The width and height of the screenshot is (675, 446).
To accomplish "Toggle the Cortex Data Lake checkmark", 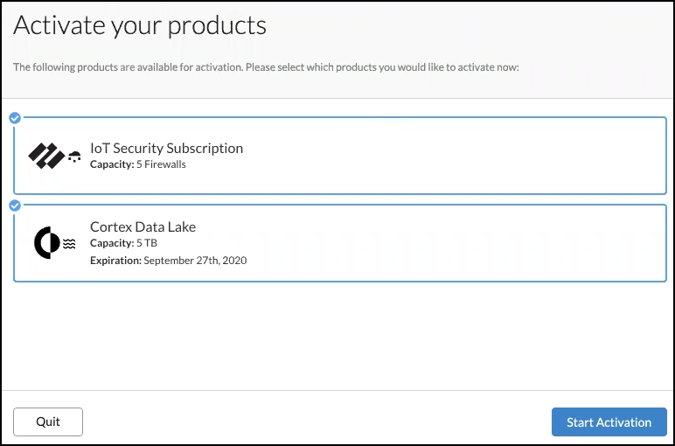I will pos(14,206).
